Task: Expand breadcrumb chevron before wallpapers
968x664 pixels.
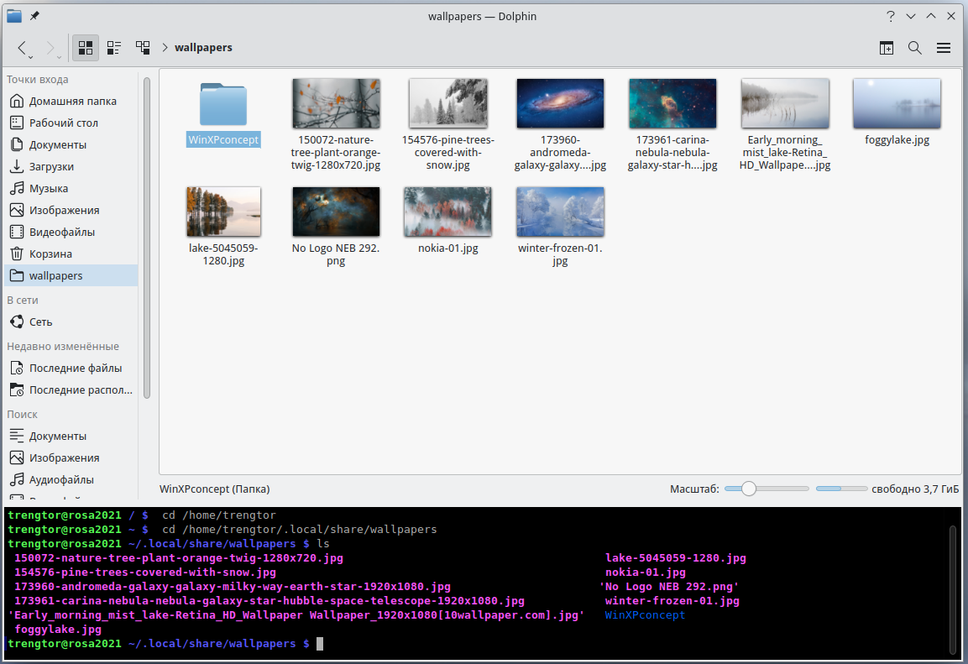Action: pos(165,48)
